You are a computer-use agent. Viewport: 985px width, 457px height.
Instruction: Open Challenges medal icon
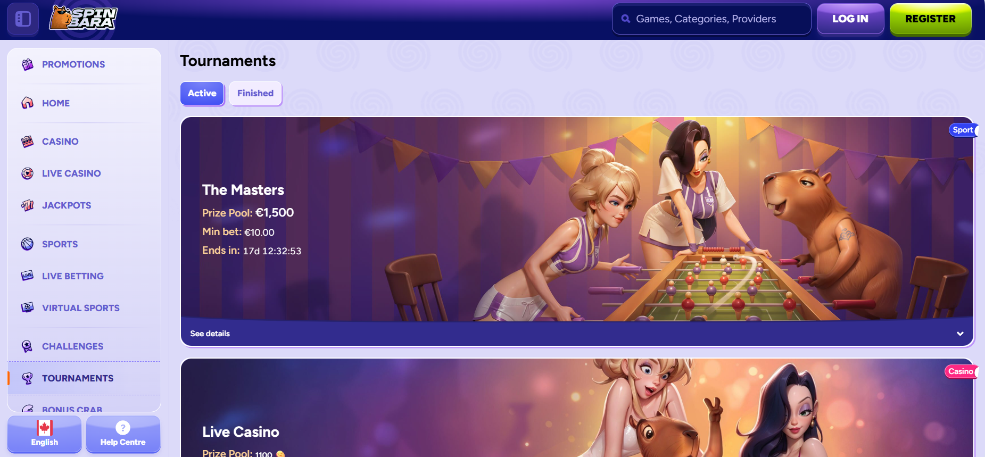click(x=28, y=346)
